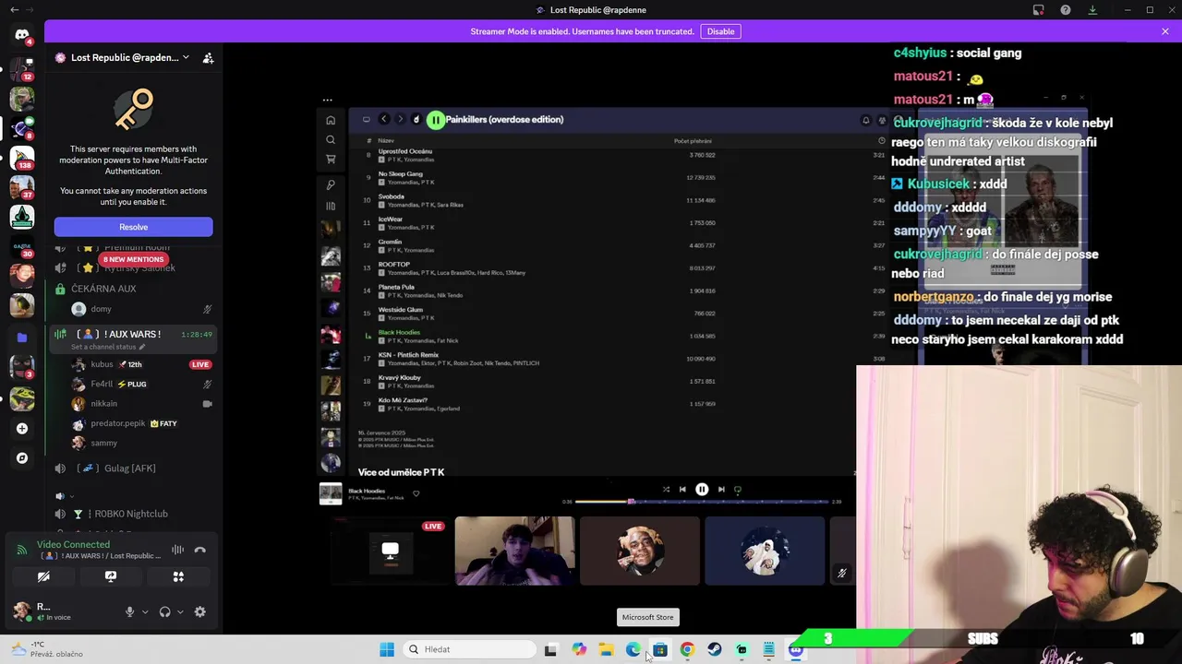Click Add a Server plus icon
1182x664 pixels.
click(22, 428)
